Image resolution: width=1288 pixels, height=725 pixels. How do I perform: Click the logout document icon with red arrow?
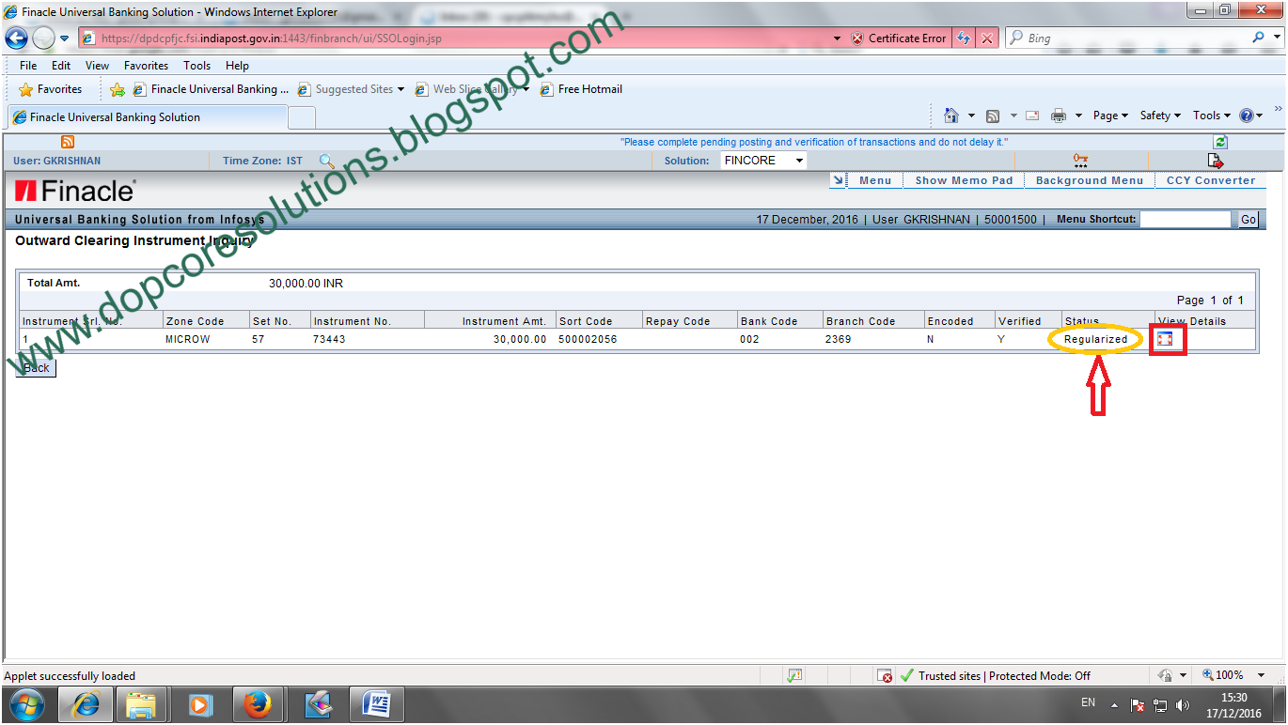tap(1216, 161)
